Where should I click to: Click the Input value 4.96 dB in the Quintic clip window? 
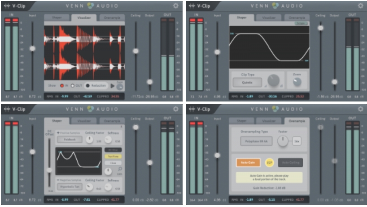(219, 96)
